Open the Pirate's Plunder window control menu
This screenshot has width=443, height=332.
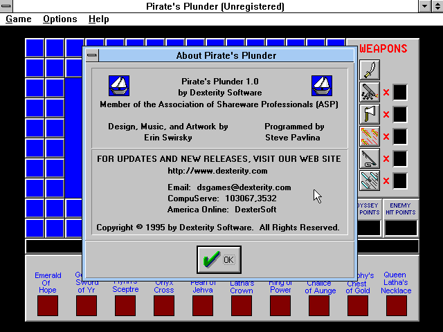[x=6, y=6]
